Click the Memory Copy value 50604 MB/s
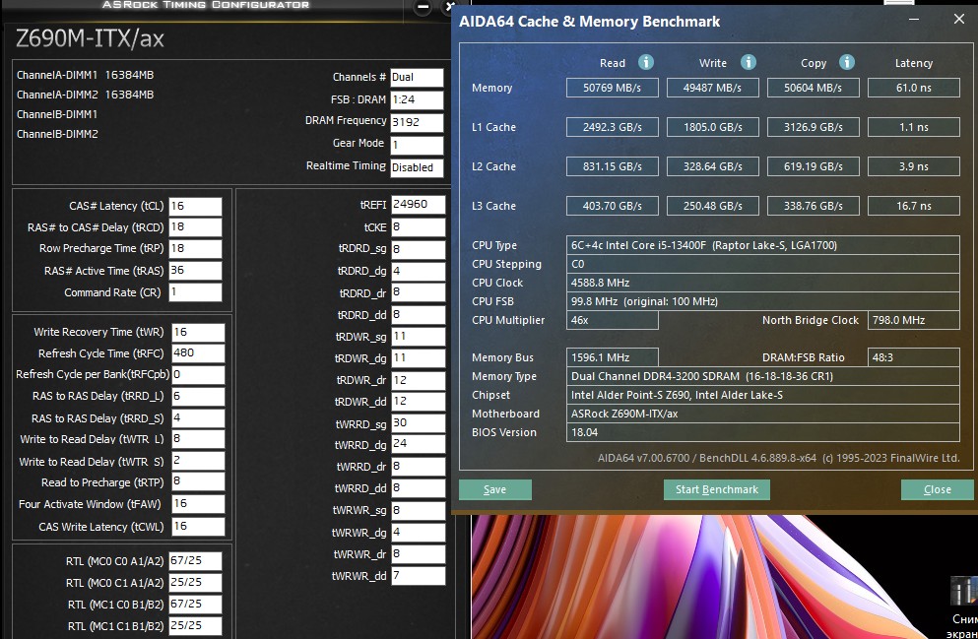 (x=813, y=88)
